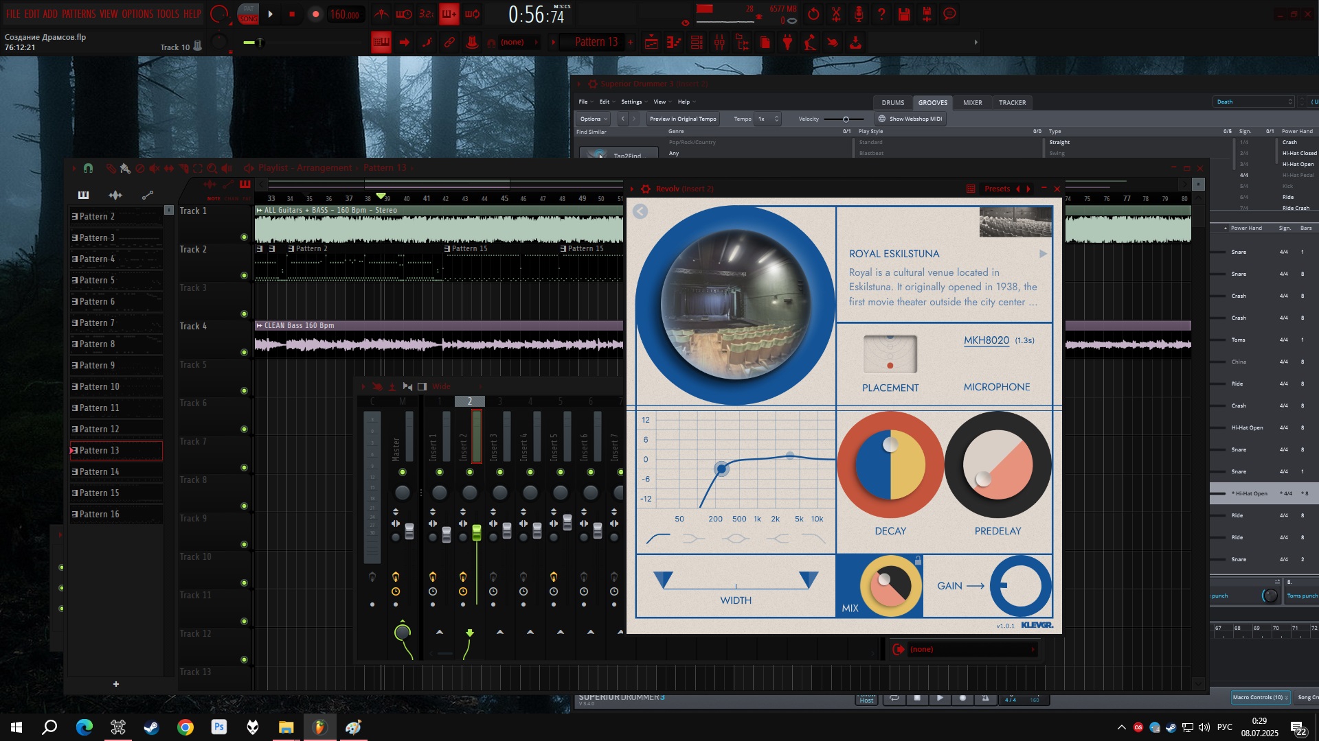Switch to the MIXER tab
The height and width of the screenshot is (741, 1319).
point(972,103)
